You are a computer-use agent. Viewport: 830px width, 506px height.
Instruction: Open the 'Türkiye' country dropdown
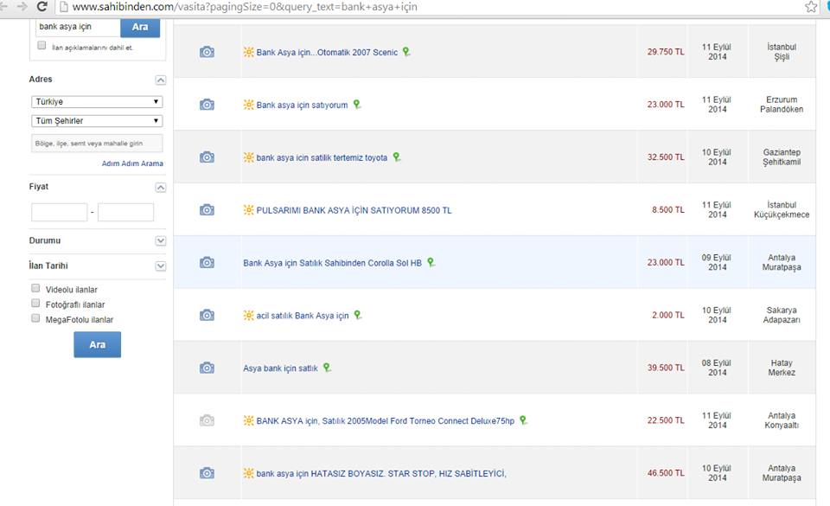coord(97,102)
